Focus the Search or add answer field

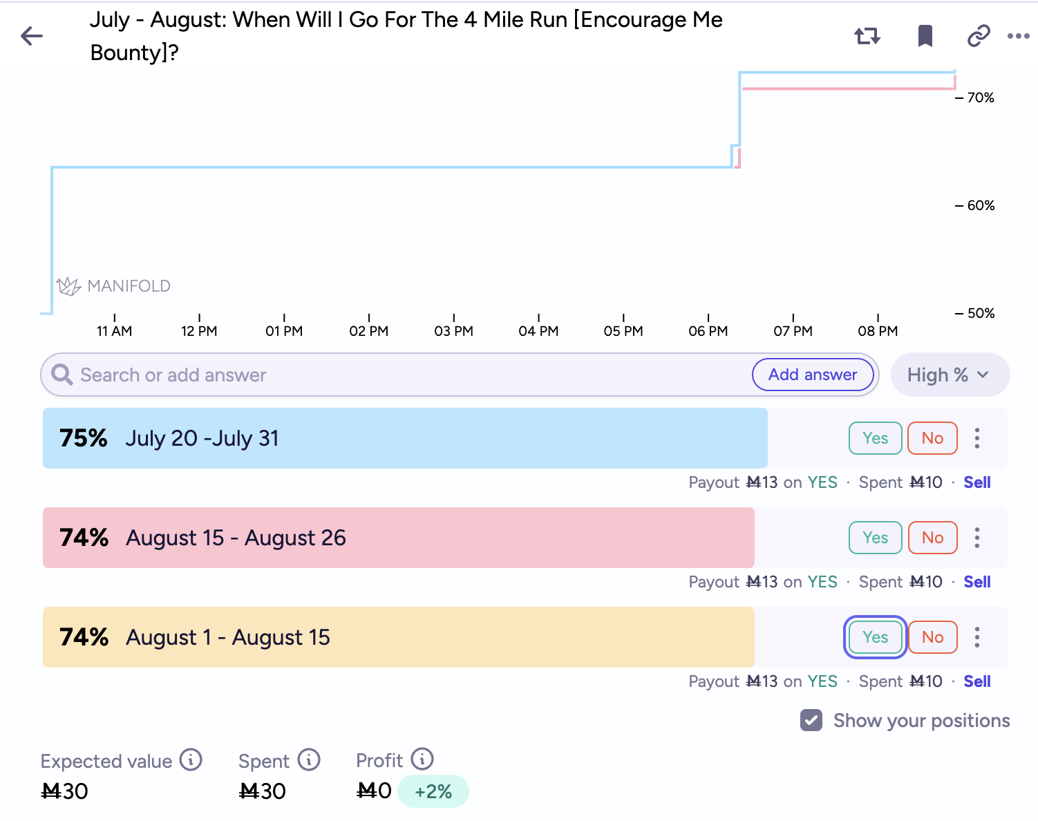401,375
